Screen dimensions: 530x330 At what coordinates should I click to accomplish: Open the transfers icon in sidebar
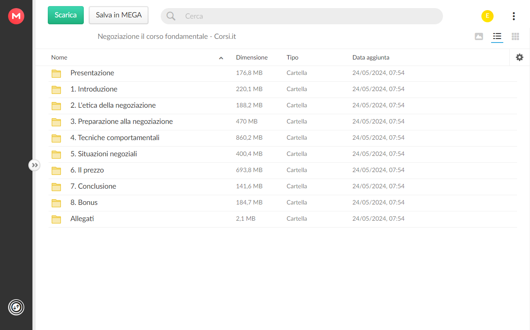click(x=16, y=307)
